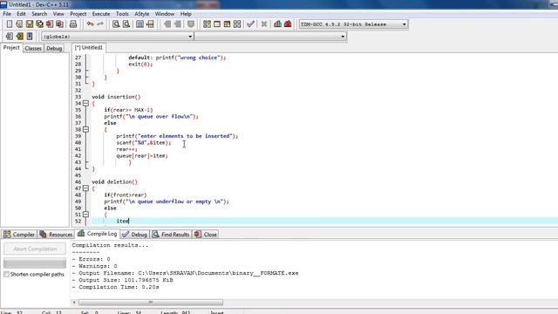Open the Tools menu
The width and height of the screenshot is (558, 314).
coord(122,14)
